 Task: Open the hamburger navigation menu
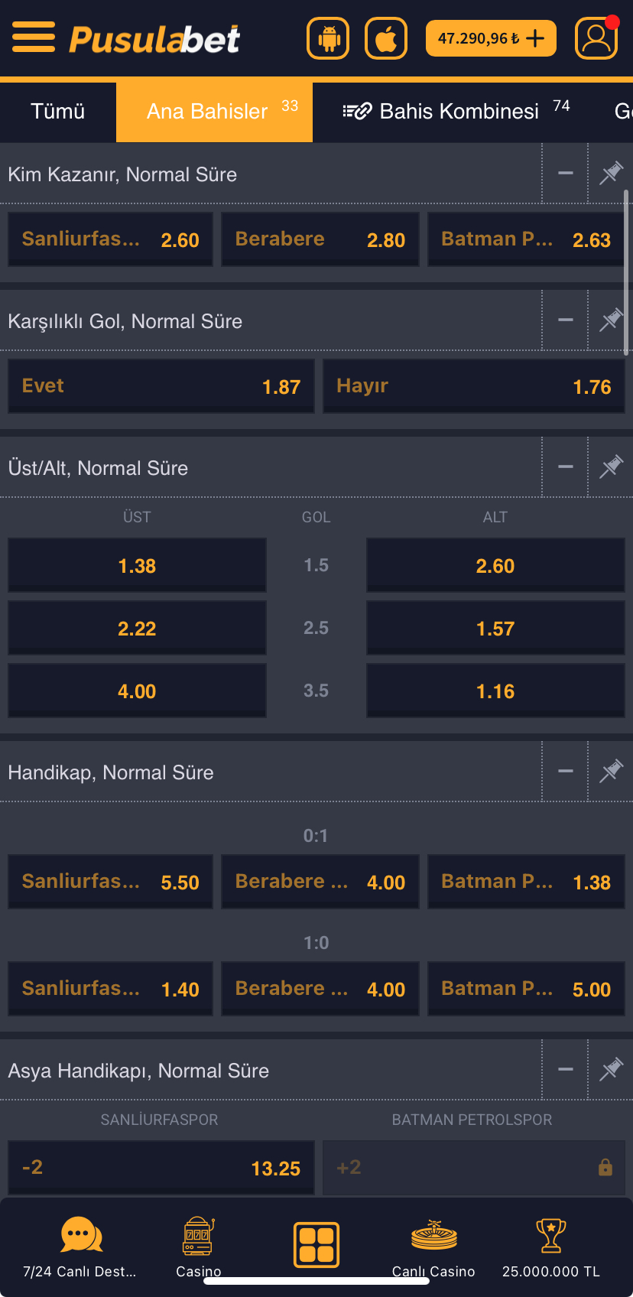click(x=33, y=37)
